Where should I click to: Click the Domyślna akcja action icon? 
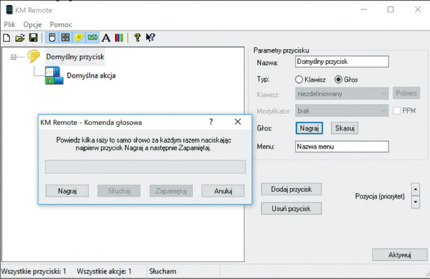(x=54, y=75)
